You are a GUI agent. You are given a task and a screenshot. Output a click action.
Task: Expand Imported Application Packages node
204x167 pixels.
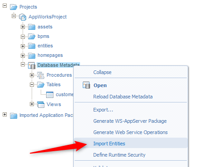pyautogui.click(x=5, y=115)
